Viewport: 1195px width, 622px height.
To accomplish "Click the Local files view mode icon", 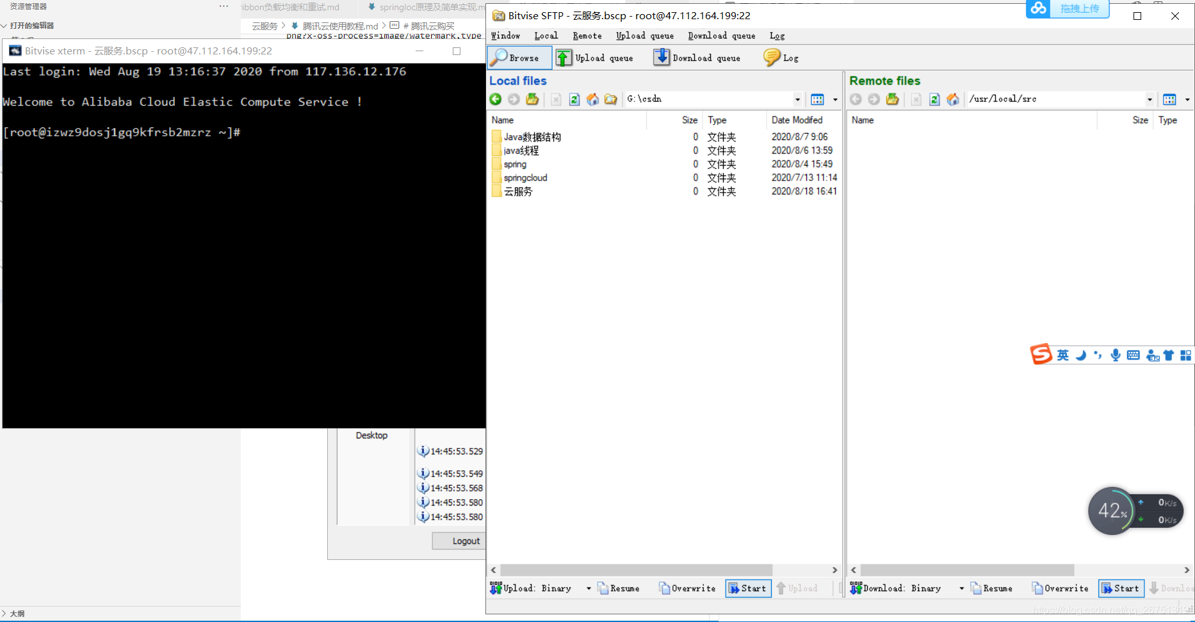I will [x=817, y=99].
